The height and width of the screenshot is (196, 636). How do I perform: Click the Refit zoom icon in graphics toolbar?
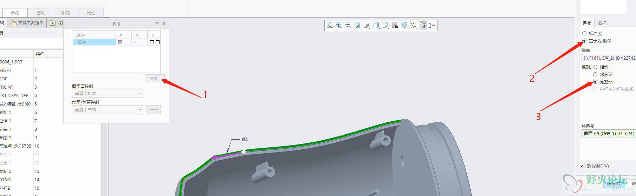point(330,25)
